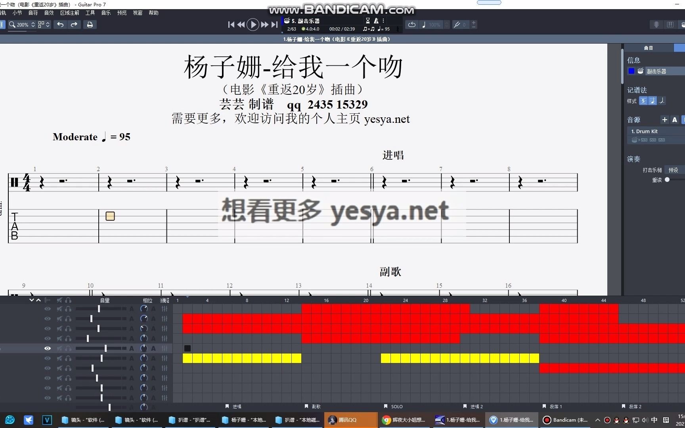Click the effect chain under Drum Kit

point(648,140)
